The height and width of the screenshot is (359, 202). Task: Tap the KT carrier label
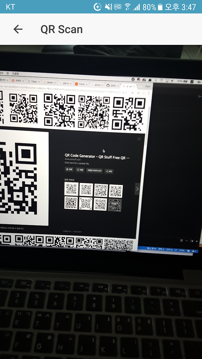point(10,7)
